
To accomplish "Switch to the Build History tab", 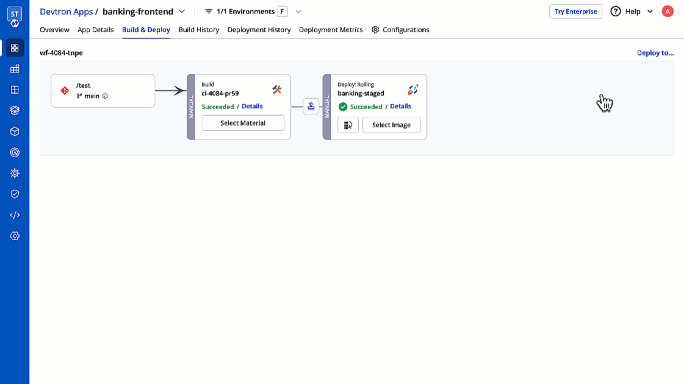I will tap(198, 29).
